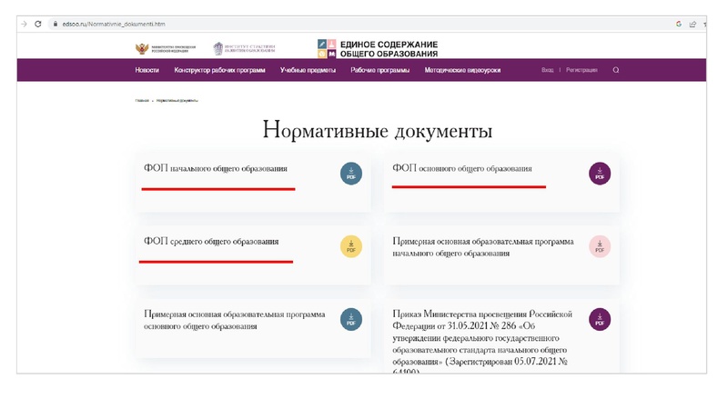The height and width of the screenshot is (409, 728).
Task: Download PDF of Примерная программа основного общего образования
Action: [x=351, y=319]
